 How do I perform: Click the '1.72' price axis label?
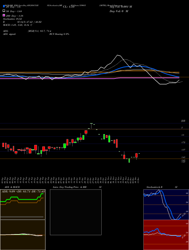click(x=183, y=142)
